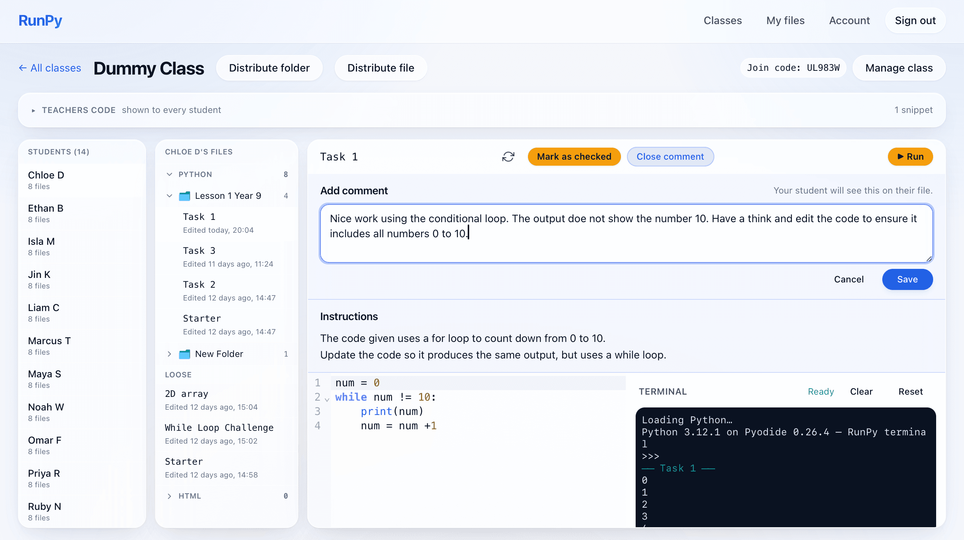Open While Loop Challenge file
This screenshot has width=964, height=540.
[226, 434]
